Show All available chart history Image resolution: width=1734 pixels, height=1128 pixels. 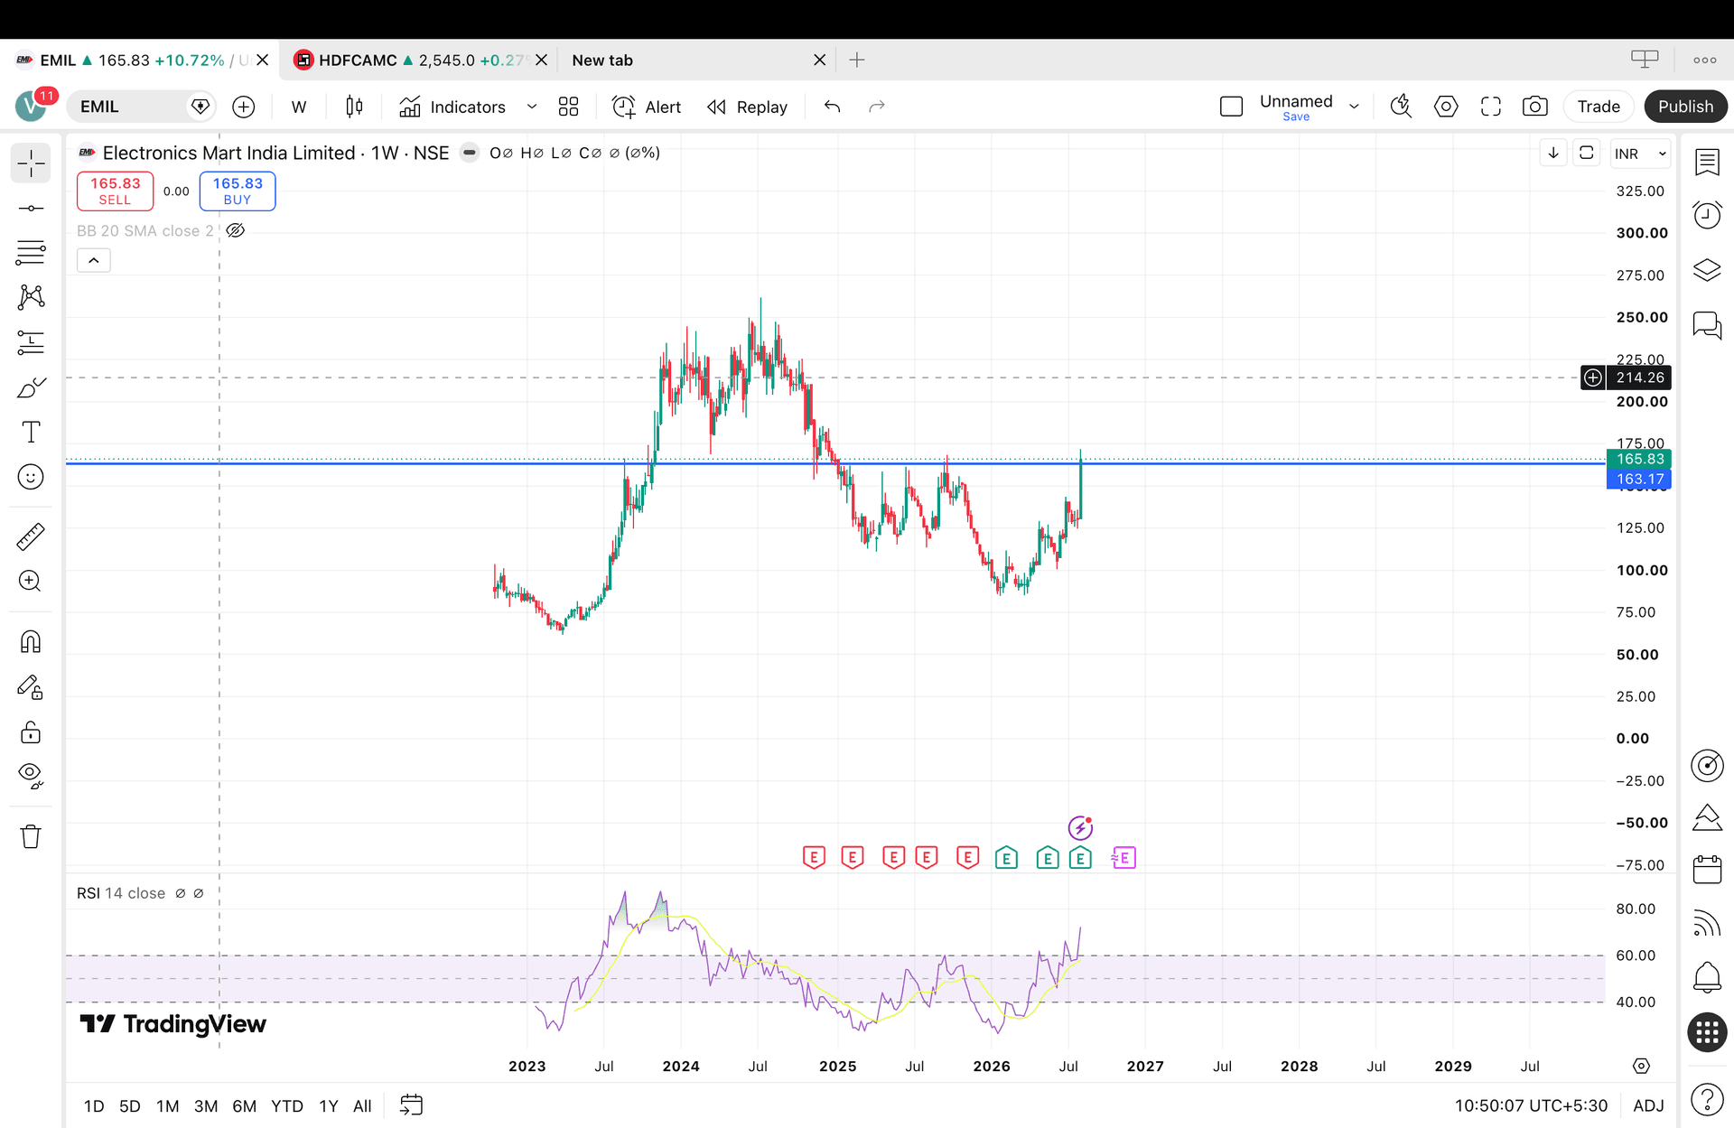[x=362, y=1105]
